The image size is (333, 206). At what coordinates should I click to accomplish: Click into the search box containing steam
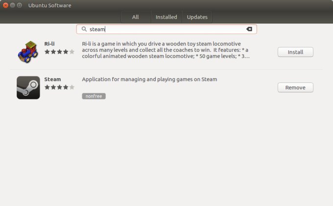[x=166, y=29]
